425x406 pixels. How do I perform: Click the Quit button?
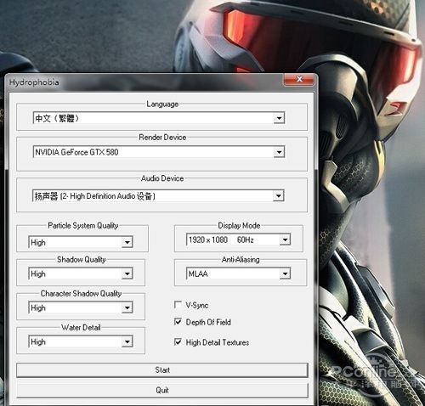(162, 391)
